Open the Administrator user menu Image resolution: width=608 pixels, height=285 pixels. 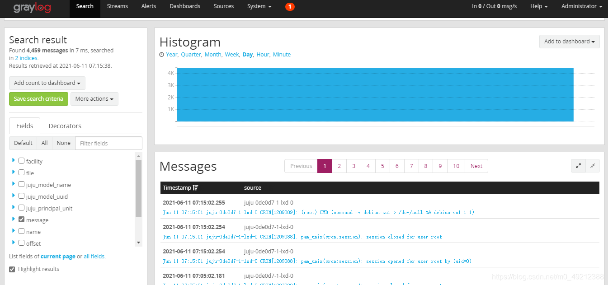582,6
